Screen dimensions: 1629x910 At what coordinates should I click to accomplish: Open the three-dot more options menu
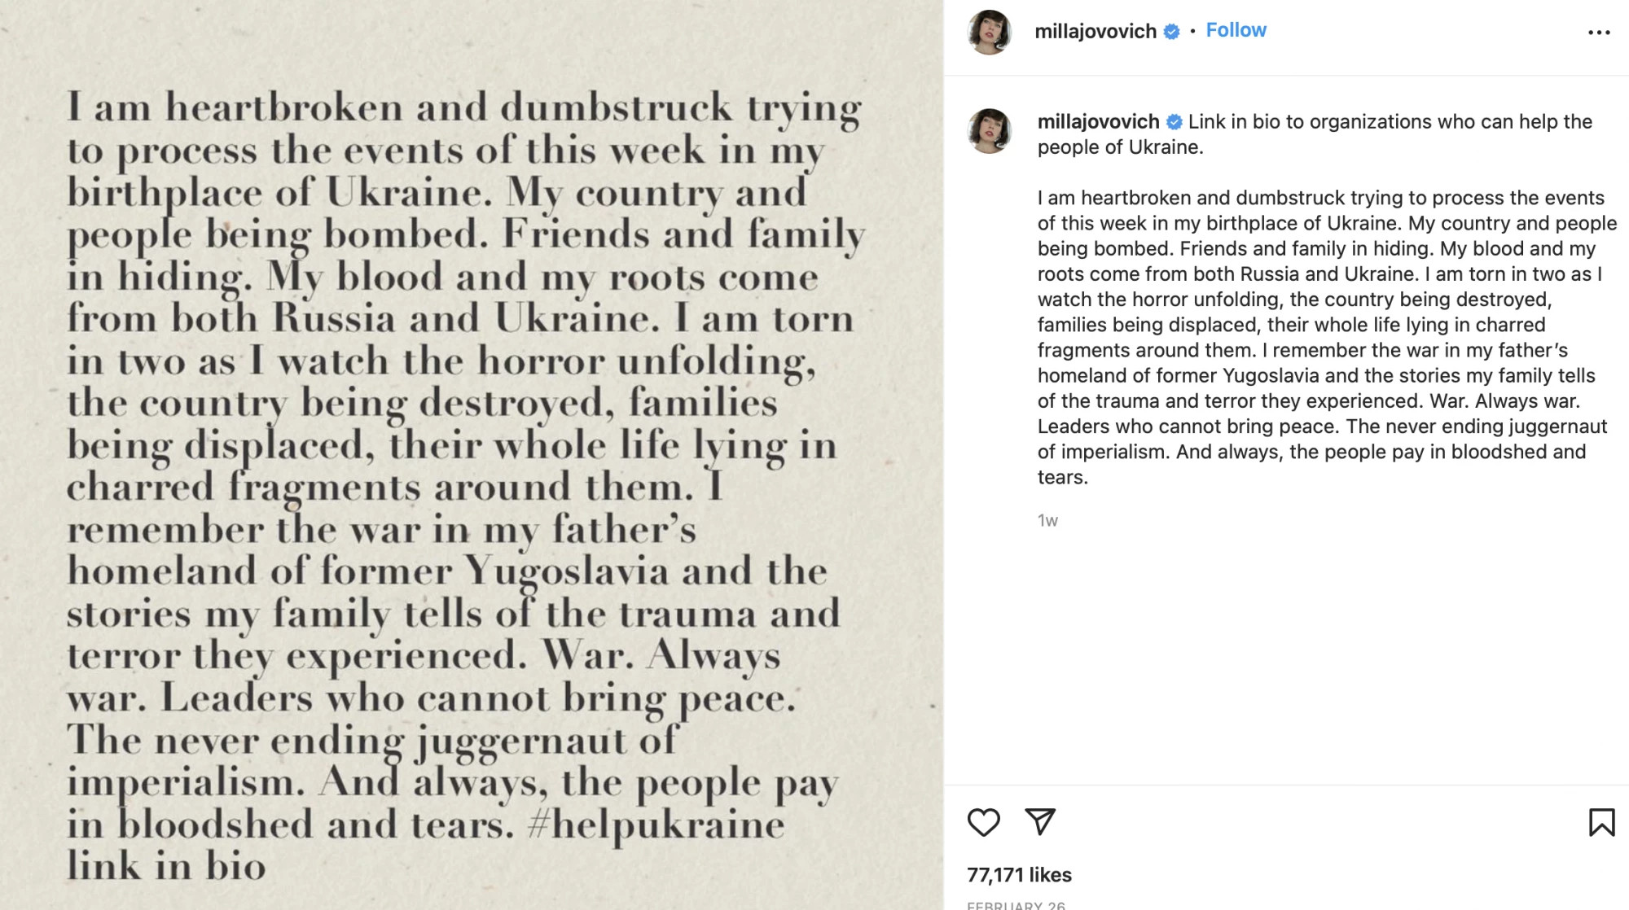pos(1599,33)
